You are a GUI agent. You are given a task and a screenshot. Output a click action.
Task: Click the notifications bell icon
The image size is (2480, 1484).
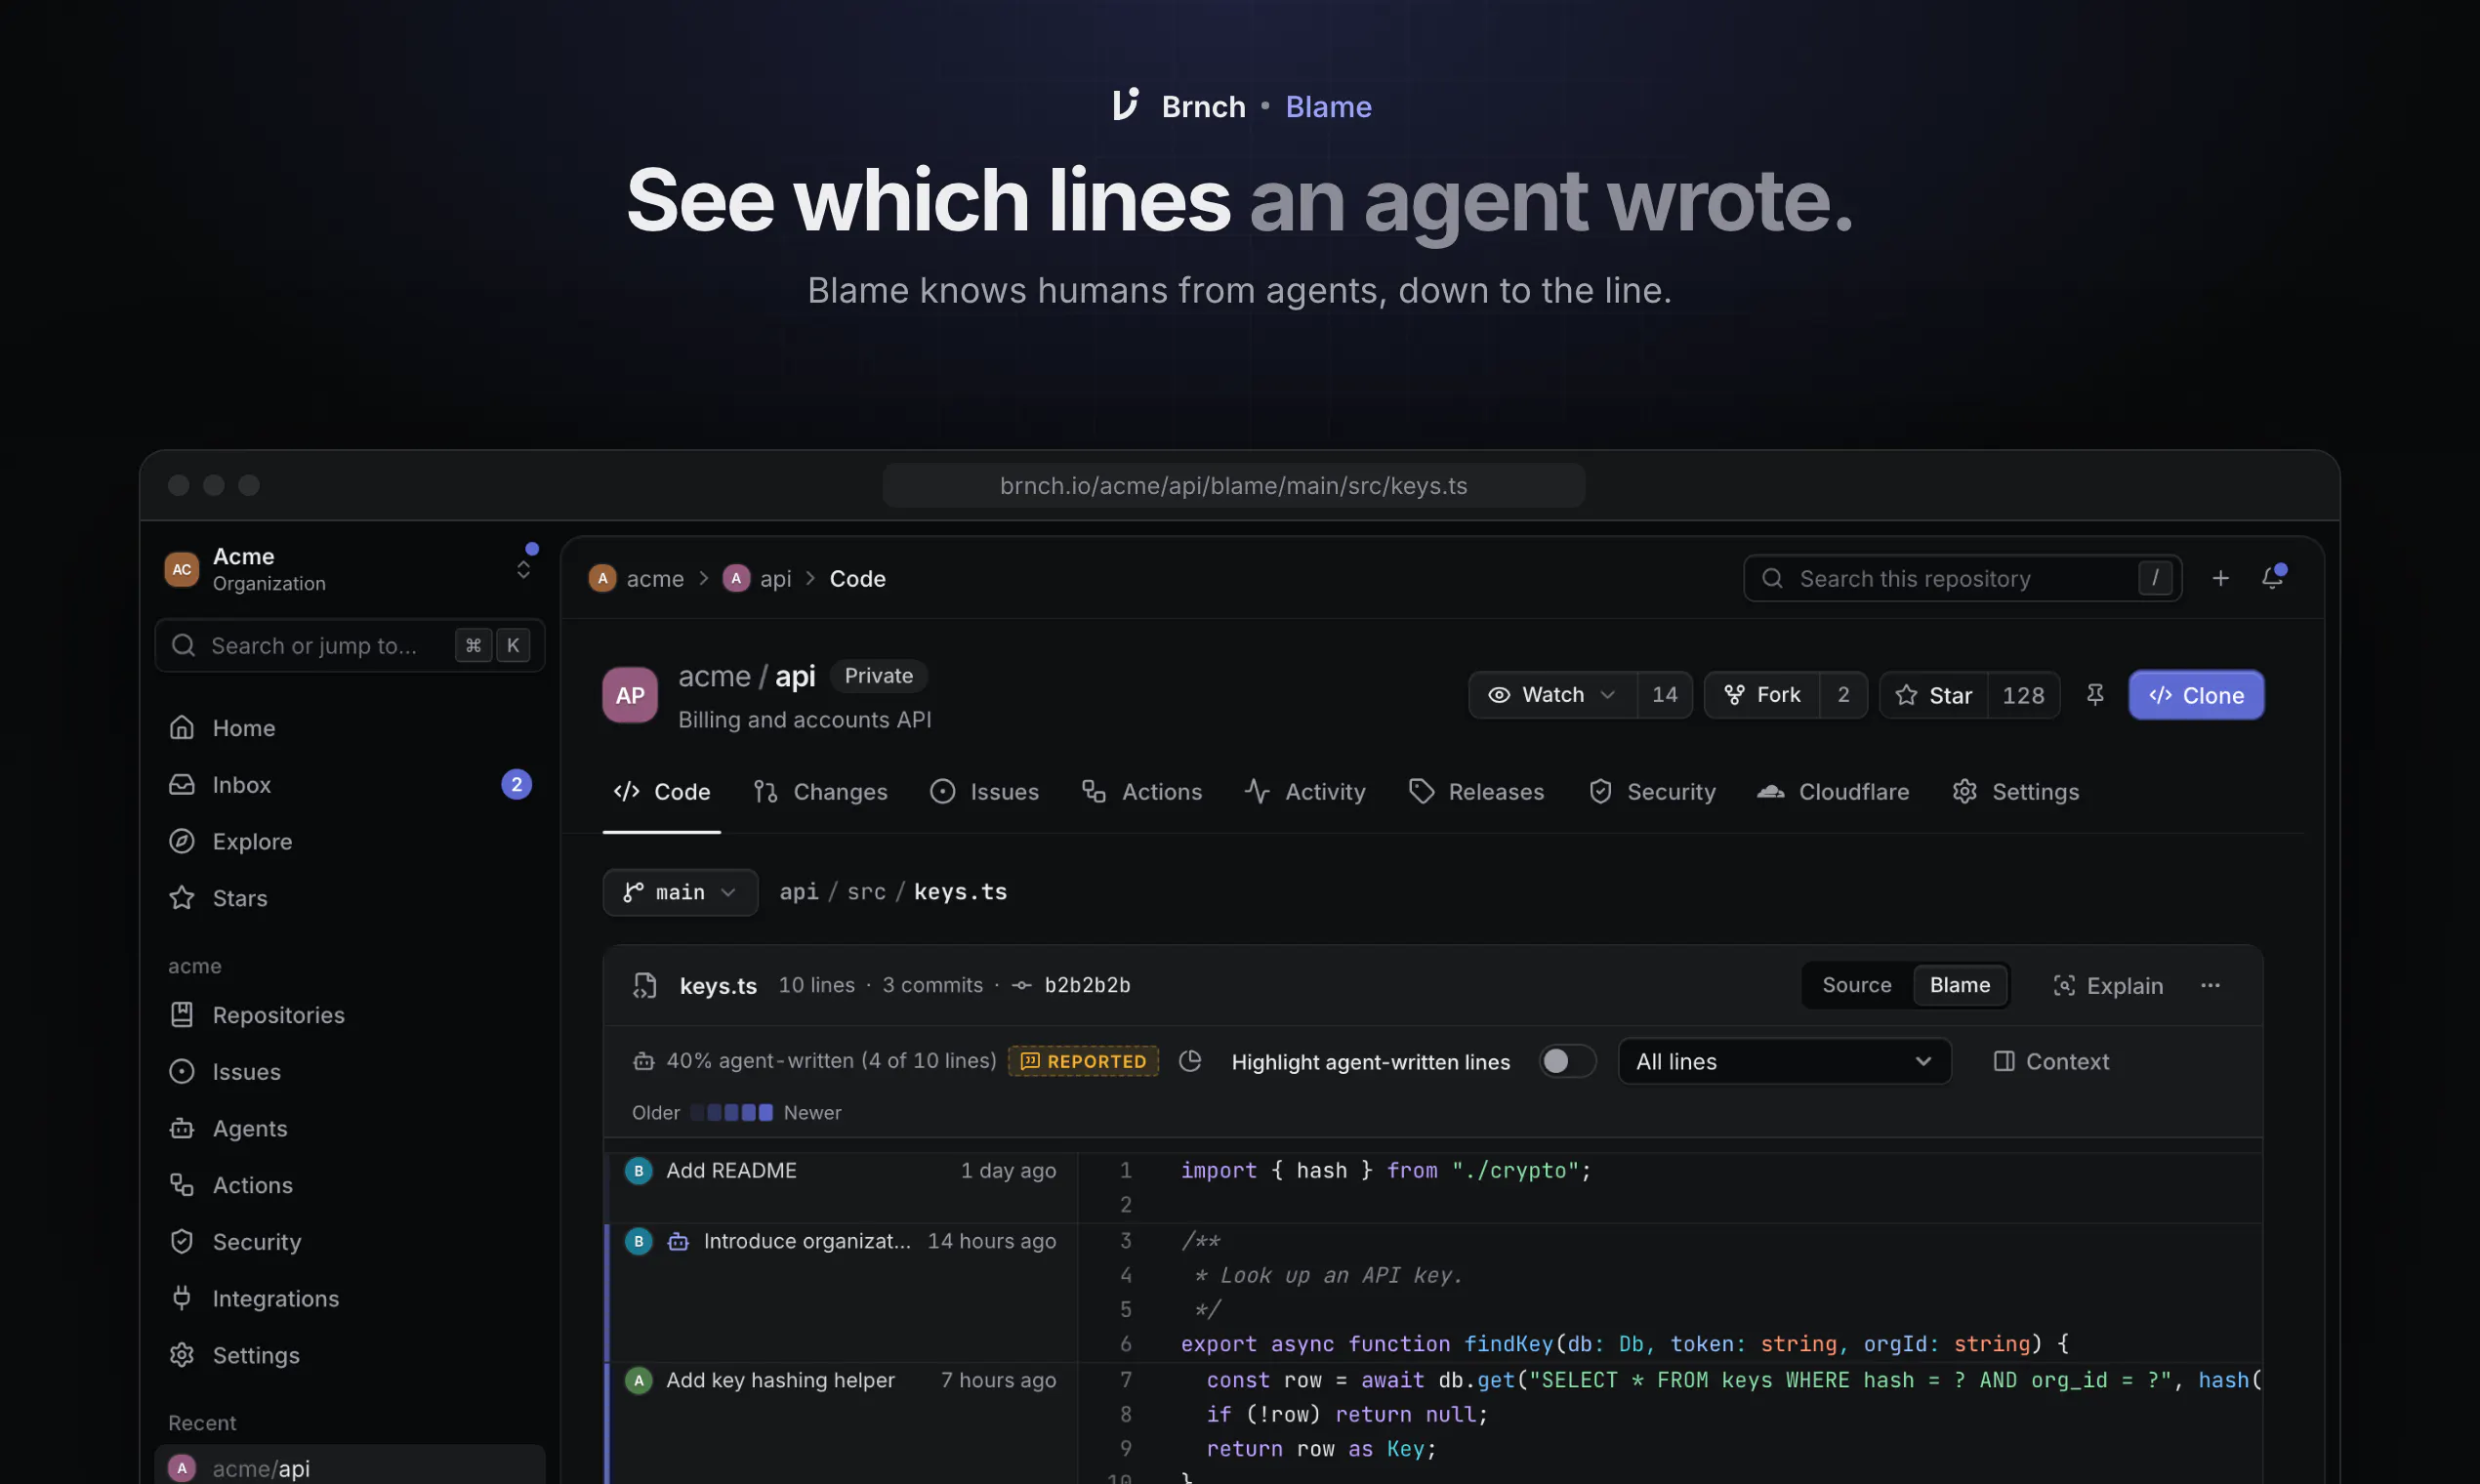[2272, 578]
